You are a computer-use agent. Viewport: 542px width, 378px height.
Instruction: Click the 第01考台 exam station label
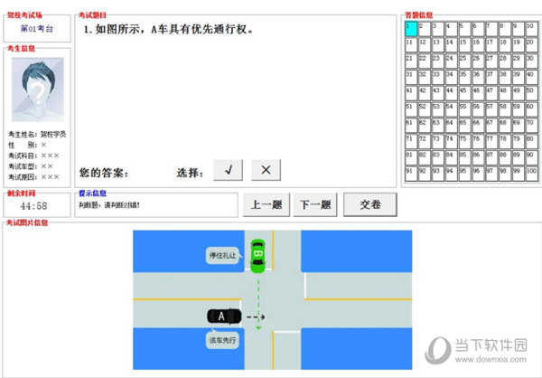point(36,29)
